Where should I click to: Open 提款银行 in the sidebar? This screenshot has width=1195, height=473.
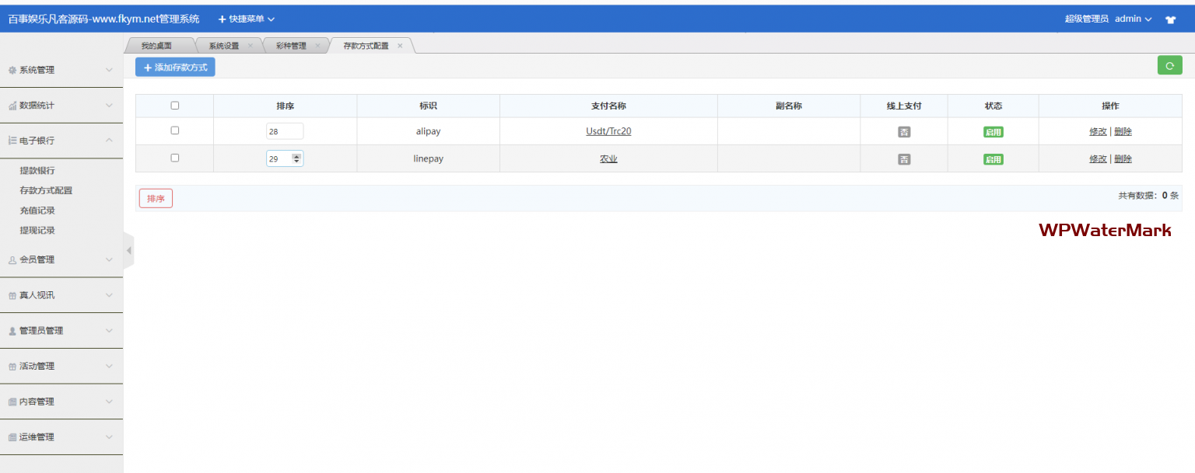[x=37, y=170]
